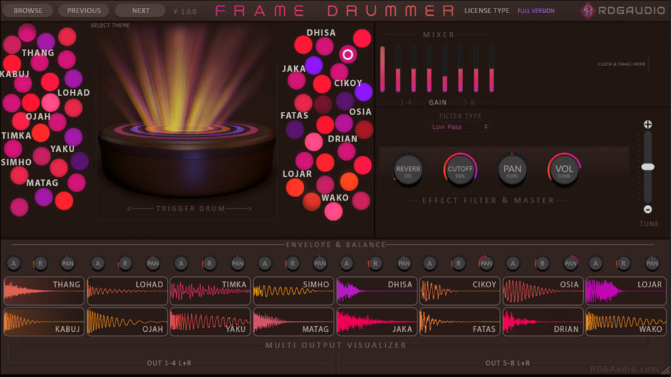Select the DHISA waveform slot
Image resolution: width=671 pixels, height=377 pixels.
click(x=377, y=291)
